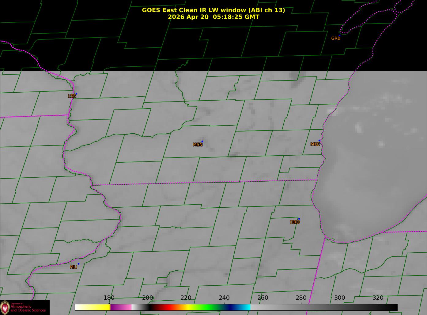Click the ORD station label
427x315 pixels.
click(x=295, y=222)
